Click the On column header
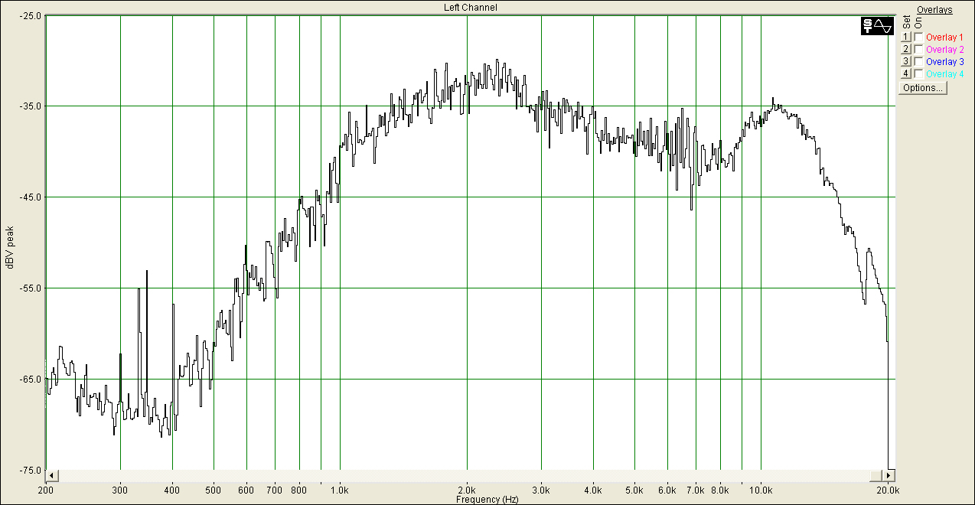975x505 pixels. [918, 24]
